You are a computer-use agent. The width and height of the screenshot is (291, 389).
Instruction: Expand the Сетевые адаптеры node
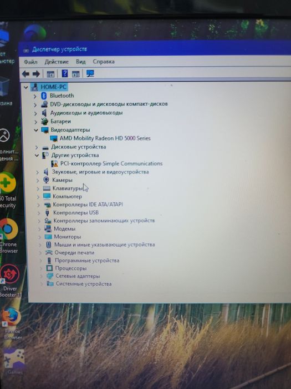[x=41, y=276]
